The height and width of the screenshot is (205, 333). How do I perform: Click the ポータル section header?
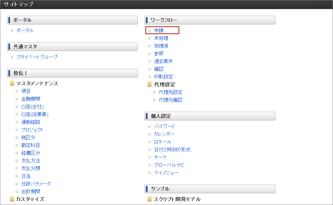click(x=72, y=20)
